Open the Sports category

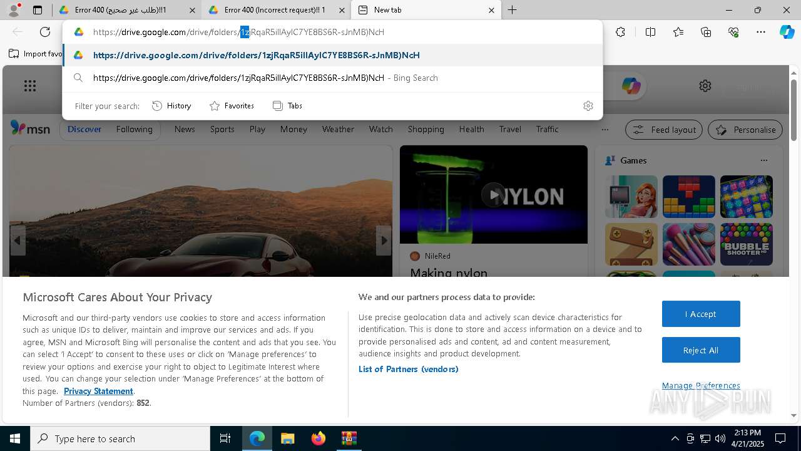(x=222, y=129)
